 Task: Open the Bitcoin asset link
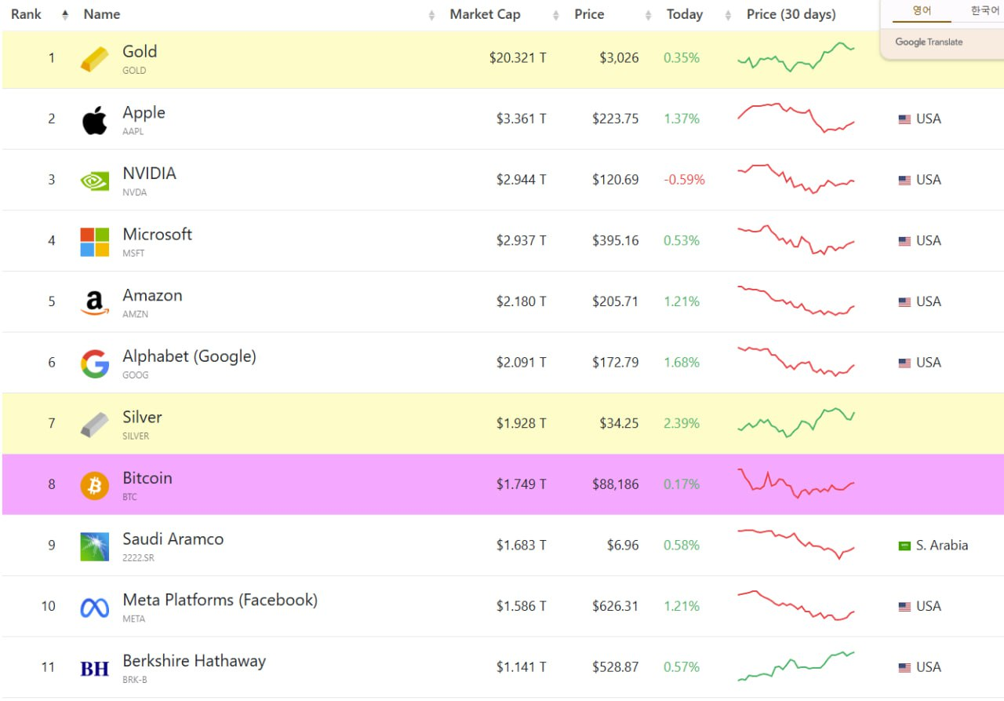[x=147, y=478]
